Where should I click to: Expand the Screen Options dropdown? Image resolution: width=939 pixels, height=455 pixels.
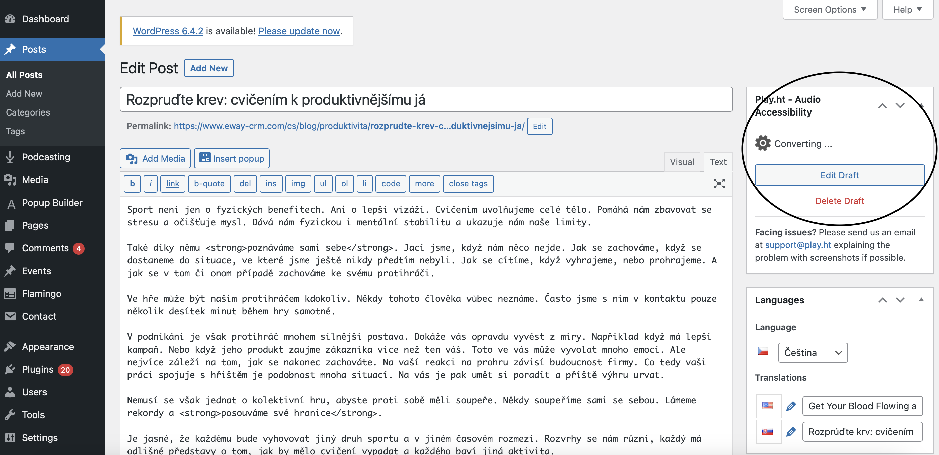(830, 9)
